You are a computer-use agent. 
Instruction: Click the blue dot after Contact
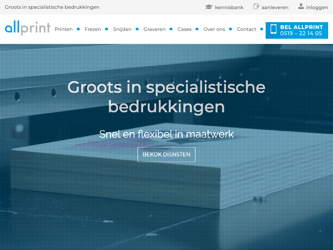pyautogui.click(x=262, y=29)
